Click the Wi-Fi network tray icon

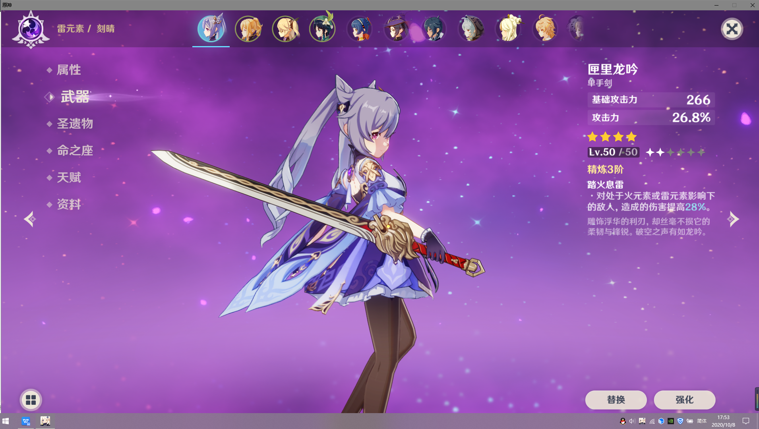pyautogui.click(x=652, y=421)
